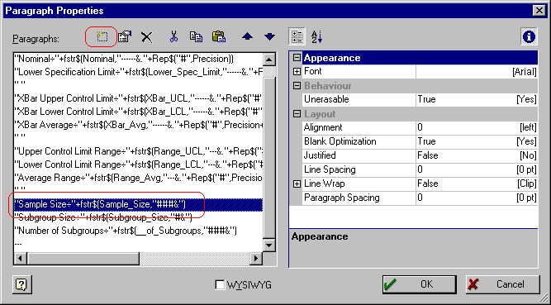Click the Blank Optimization value True

(477, 141)
